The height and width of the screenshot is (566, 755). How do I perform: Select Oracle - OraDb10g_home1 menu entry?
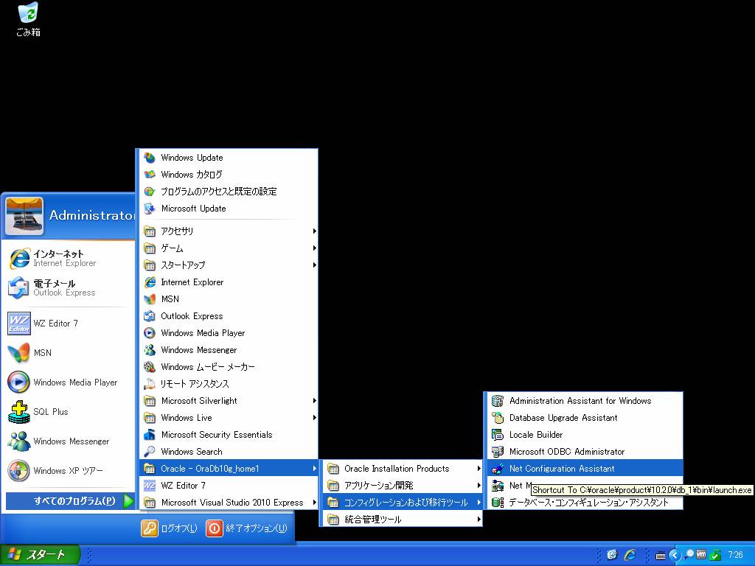click(x=229, y=468)
